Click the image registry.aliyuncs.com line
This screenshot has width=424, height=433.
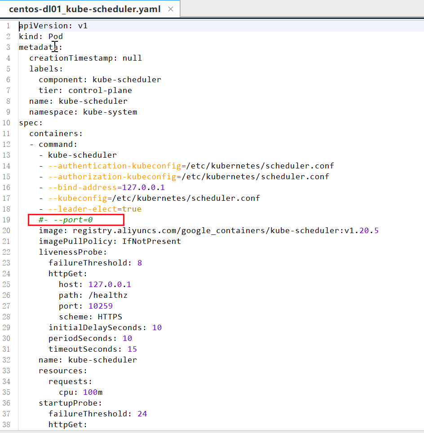pos(208,230)
